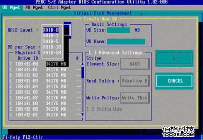This screenshot has height=140, width=203.
Task: Click the drive list scroll down arrow
Action: tap(82, 115)
